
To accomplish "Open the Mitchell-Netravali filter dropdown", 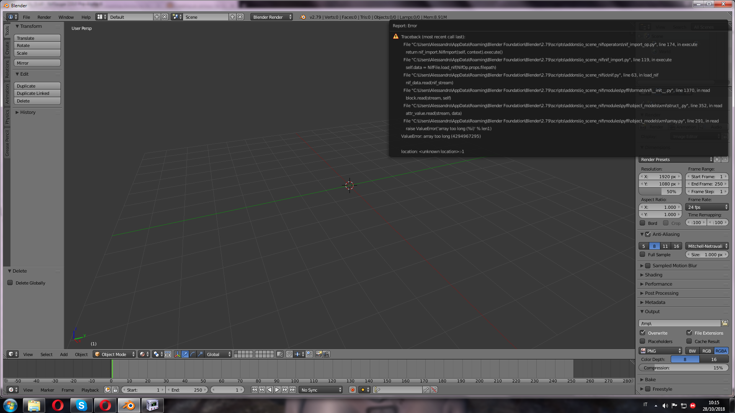I will [707, 246].
